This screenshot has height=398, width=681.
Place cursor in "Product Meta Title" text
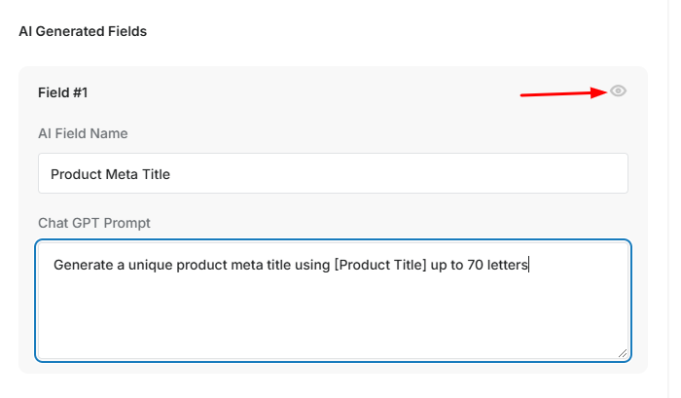(x=110, y=174)
